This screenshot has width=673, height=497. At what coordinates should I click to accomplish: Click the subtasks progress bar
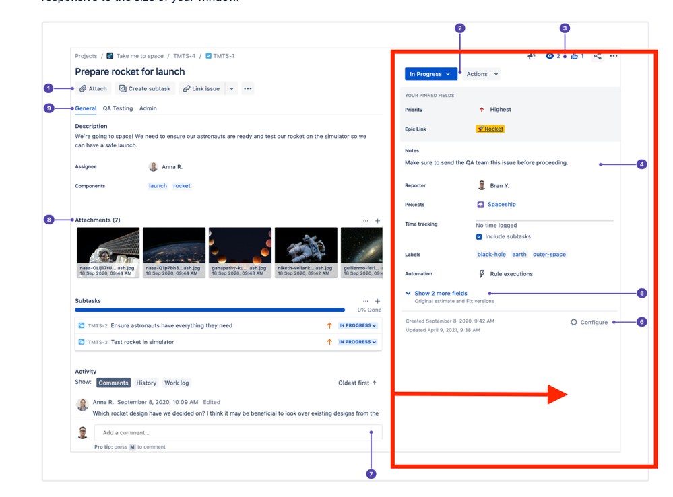(x=210, y=310)
